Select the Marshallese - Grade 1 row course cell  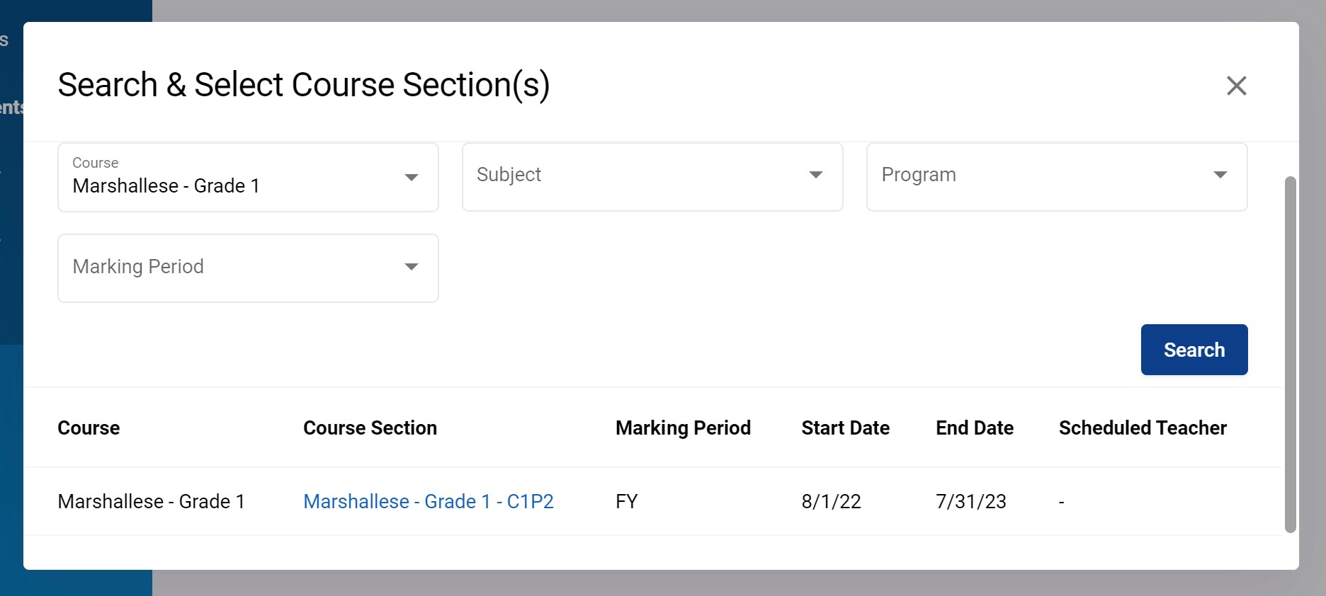[x=151, y=501]
